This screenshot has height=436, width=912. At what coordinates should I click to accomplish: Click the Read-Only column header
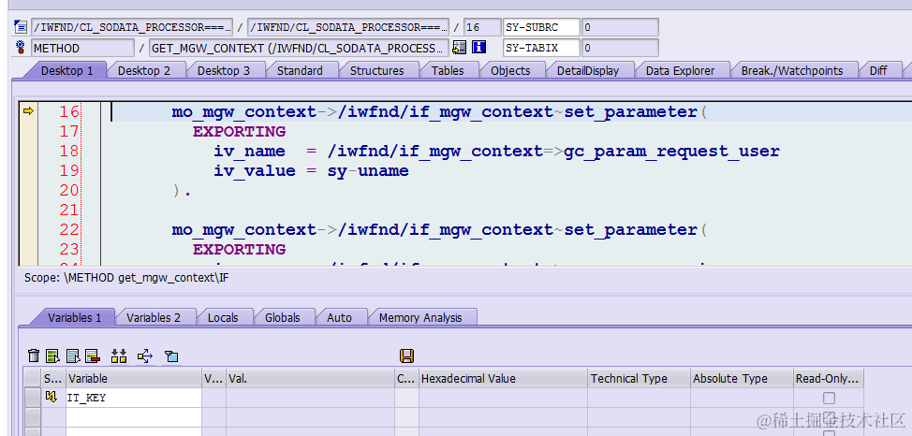pos(829,378)
